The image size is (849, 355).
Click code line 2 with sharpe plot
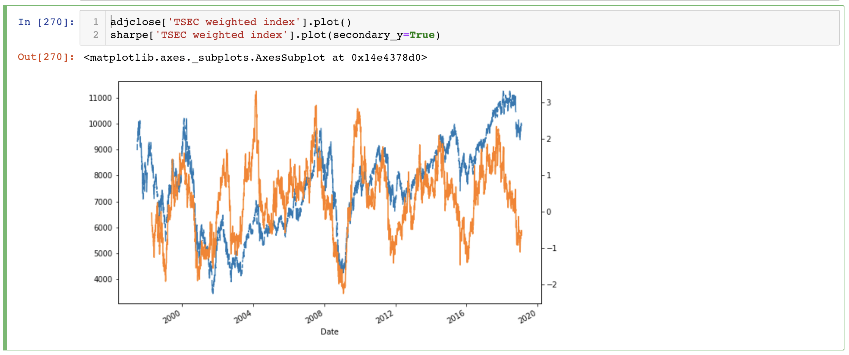point(275,35)
